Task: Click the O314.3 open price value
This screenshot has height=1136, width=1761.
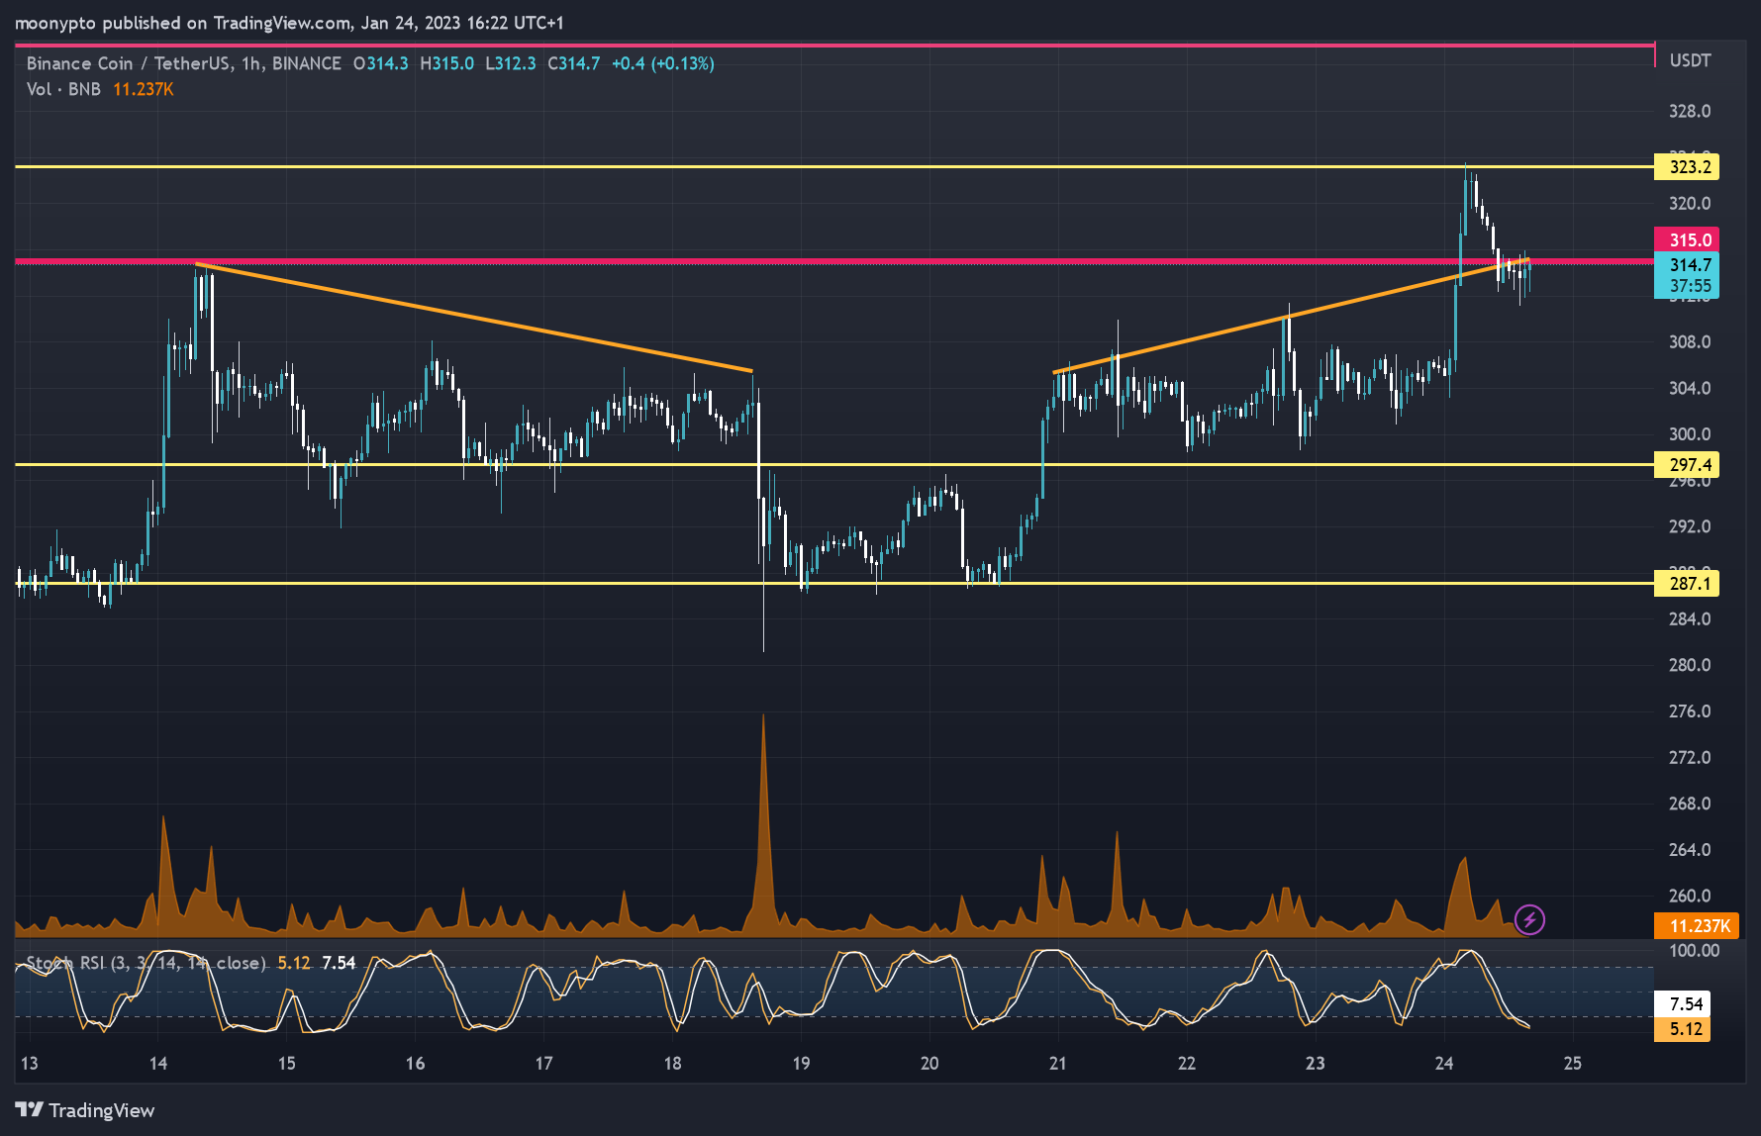Action: tap(381, 63)
